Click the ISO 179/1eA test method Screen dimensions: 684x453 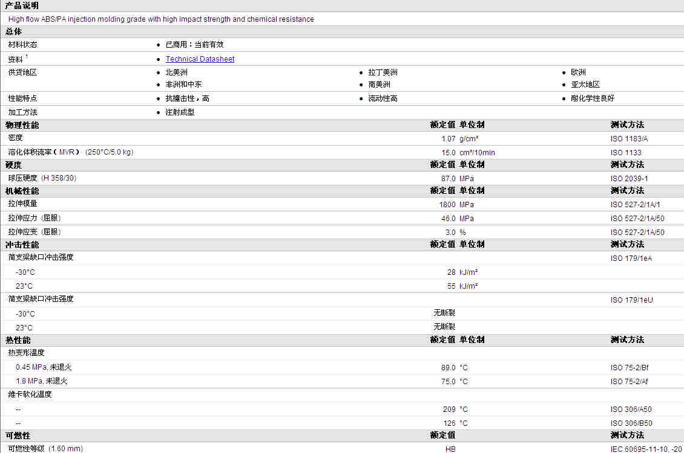click(x=631, y=259)
